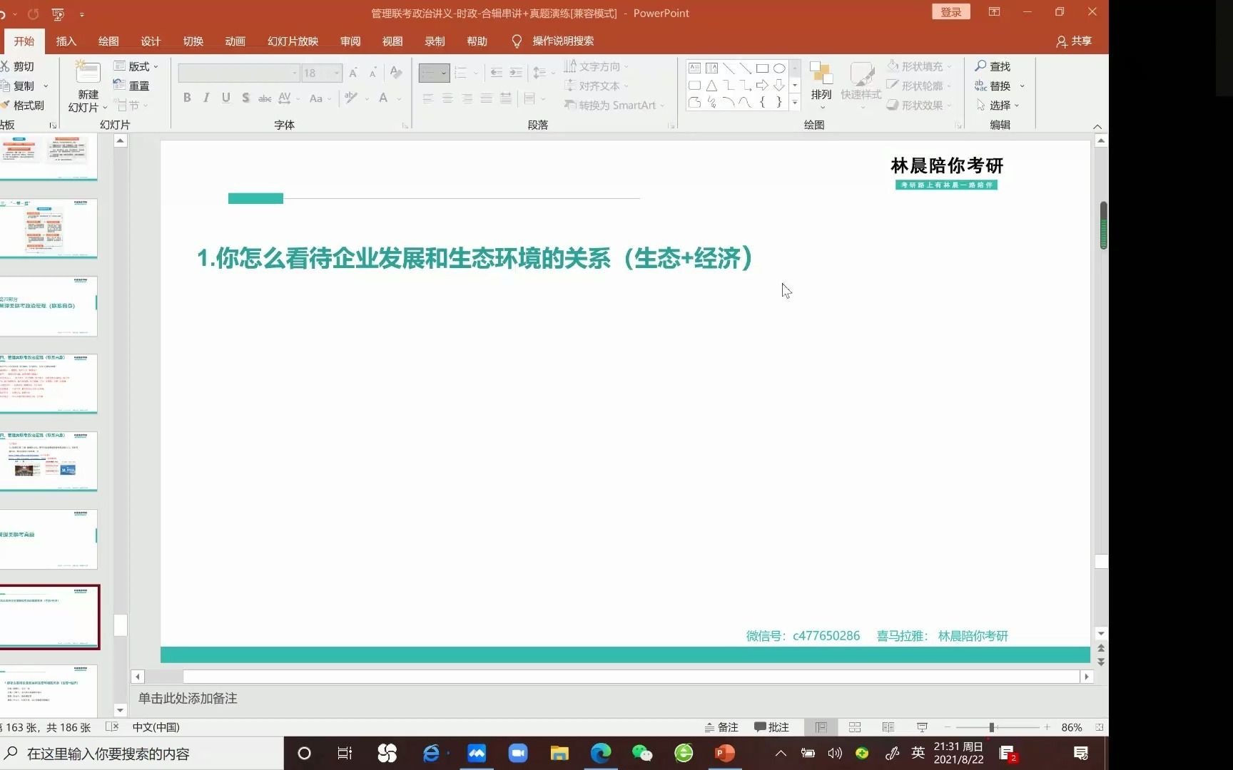
Task: Click the Increase indent icon
Action: pyautogui.click(x=516, y=73)
